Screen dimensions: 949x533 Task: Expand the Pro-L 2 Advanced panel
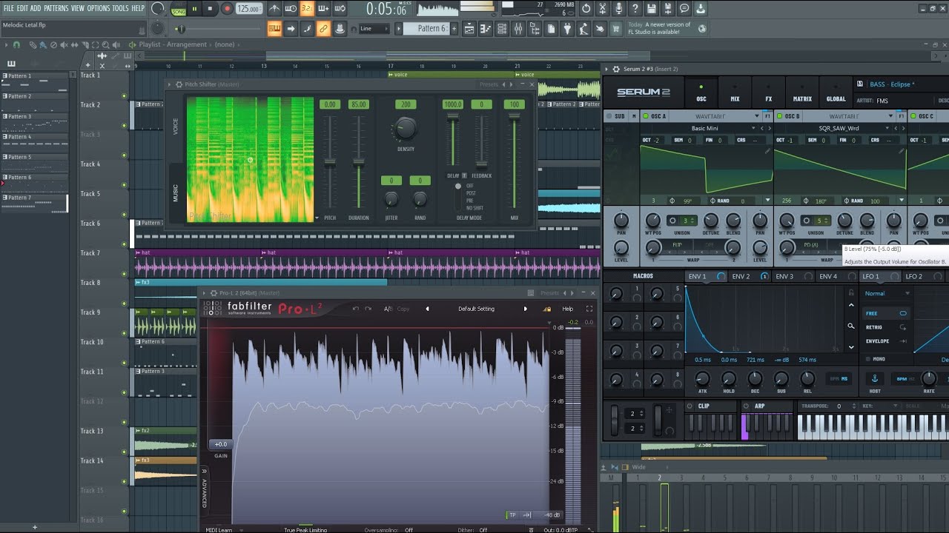pyautogui.click(x=205, y=489)
